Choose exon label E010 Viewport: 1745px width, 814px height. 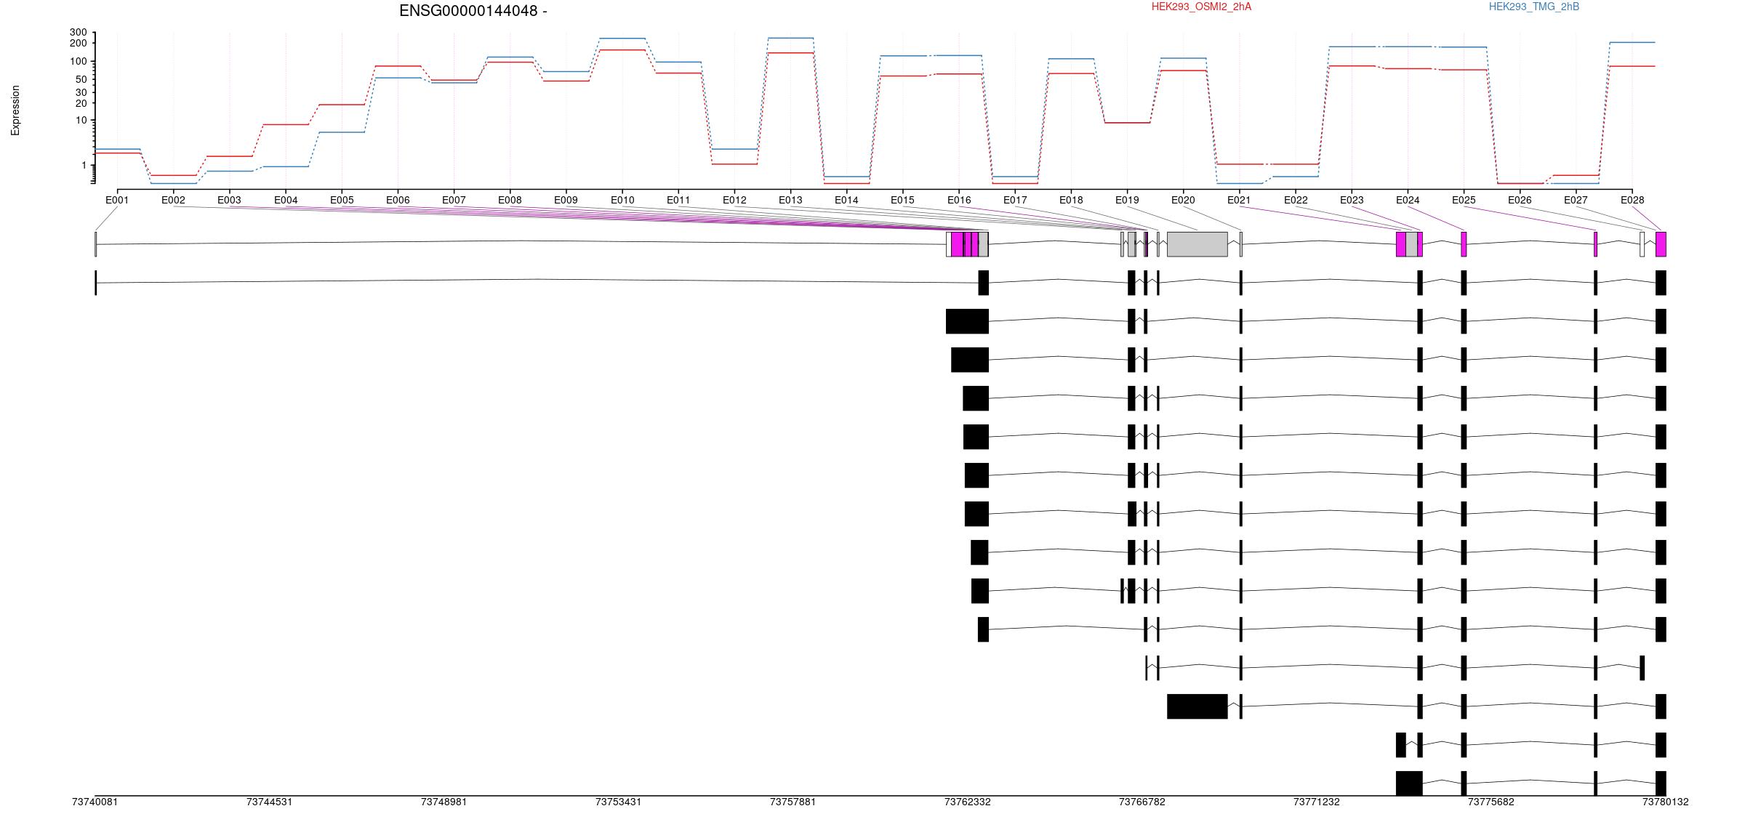[622, 200]
